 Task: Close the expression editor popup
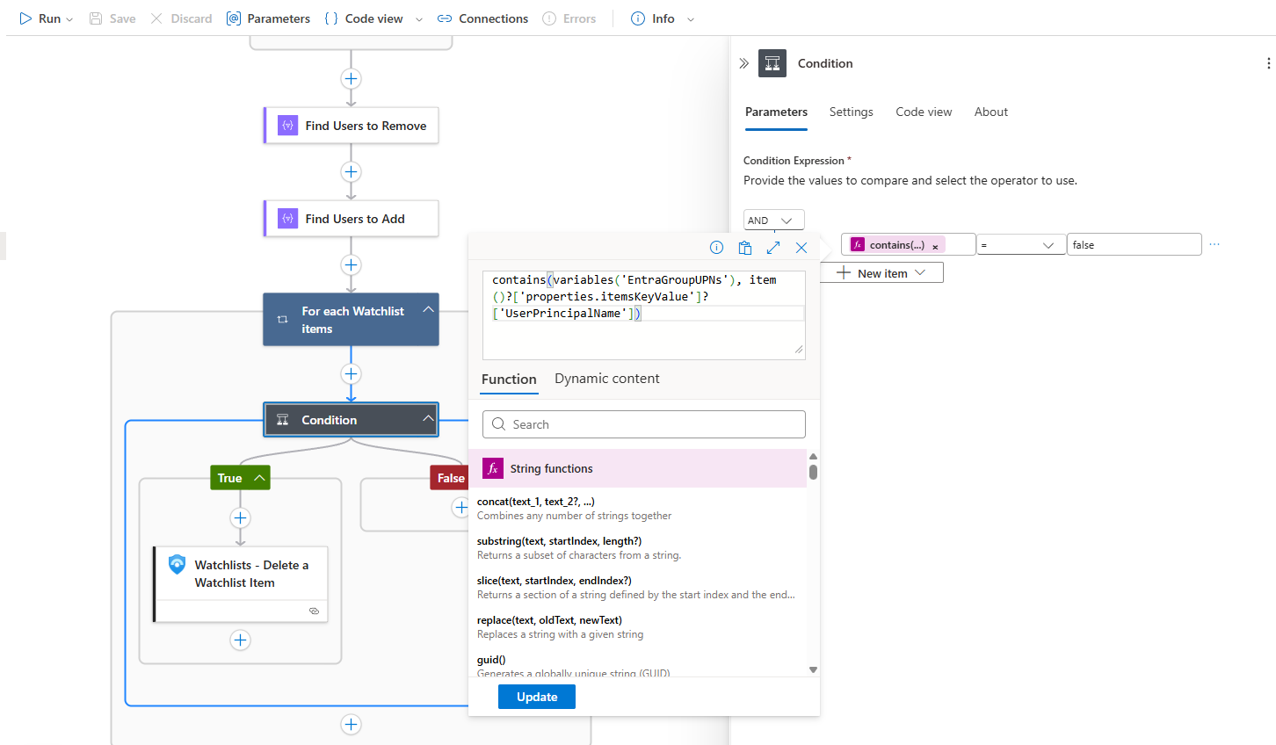[801, 248]
